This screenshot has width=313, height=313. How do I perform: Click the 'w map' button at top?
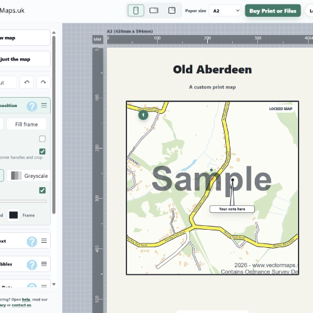pyautogui.click(x=25, y=38)
